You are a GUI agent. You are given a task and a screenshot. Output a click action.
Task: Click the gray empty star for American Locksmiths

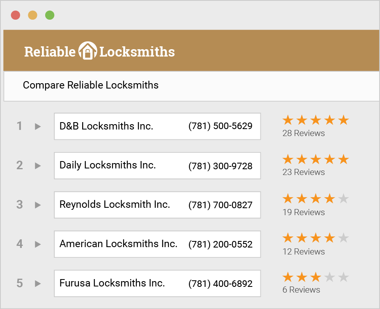tap(343, 238)
